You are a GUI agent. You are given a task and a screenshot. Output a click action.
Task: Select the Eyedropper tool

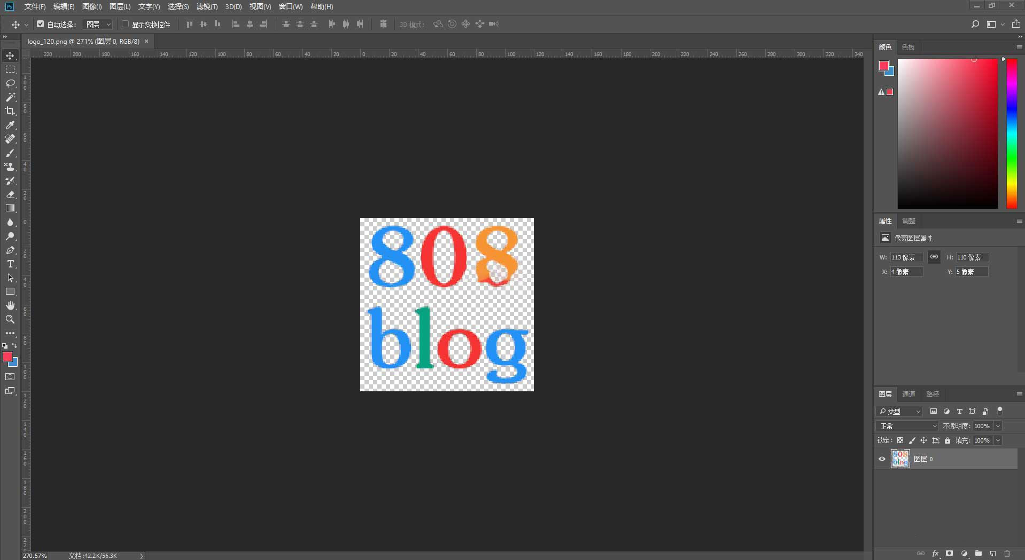(10, 125)
